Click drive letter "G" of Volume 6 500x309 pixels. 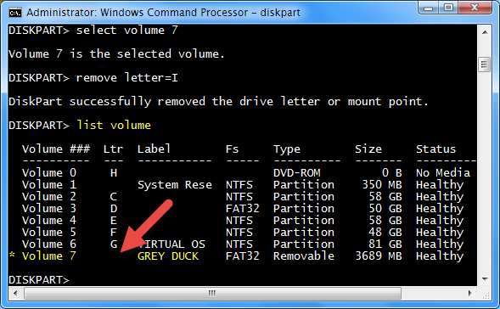pyautogui.click(x=114, y=244)
